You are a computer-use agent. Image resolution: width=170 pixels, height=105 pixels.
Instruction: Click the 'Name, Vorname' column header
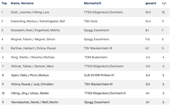[22, 3]
